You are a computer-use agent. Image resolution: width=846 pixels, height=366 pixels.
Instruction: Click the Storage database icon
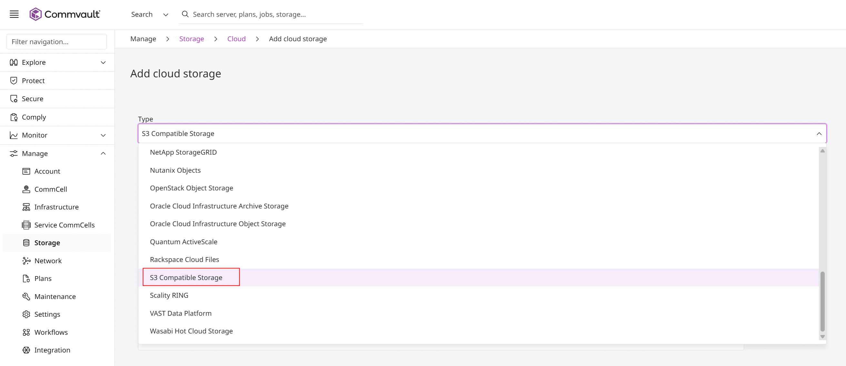(26, 243)
